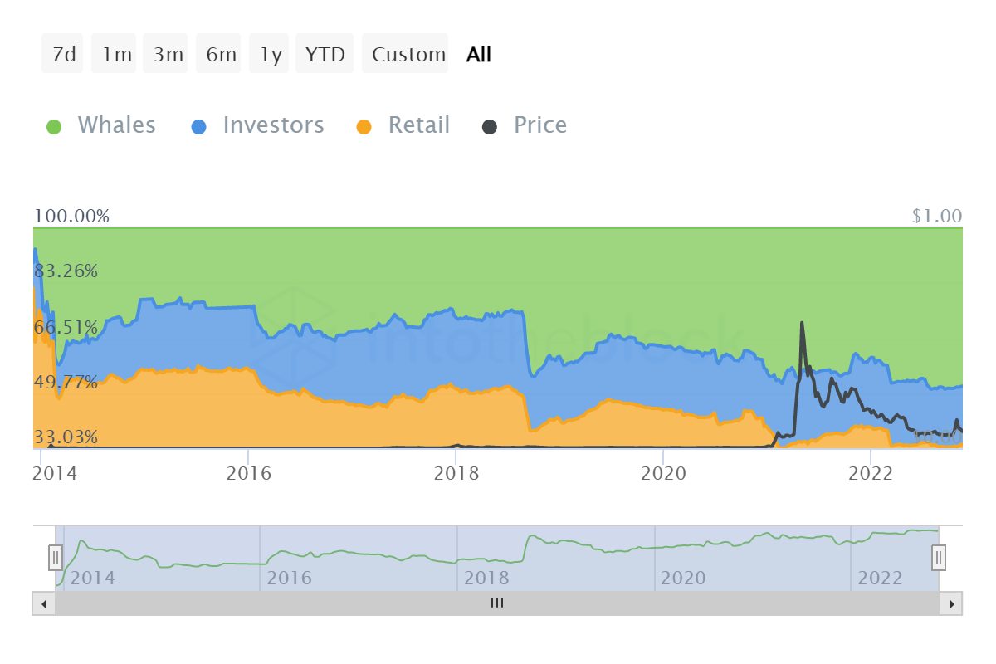Click the Price legend label
This screenshot has width=996, height=664.
540,125
